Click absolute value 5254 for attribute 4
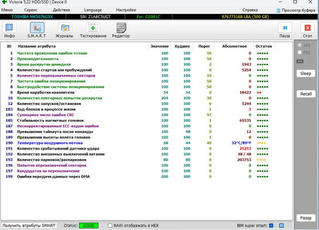The width and height of the screenshot is (319, 230). (246, 70)
